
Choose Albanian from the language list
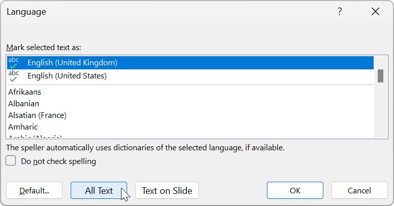click(190, 104)
